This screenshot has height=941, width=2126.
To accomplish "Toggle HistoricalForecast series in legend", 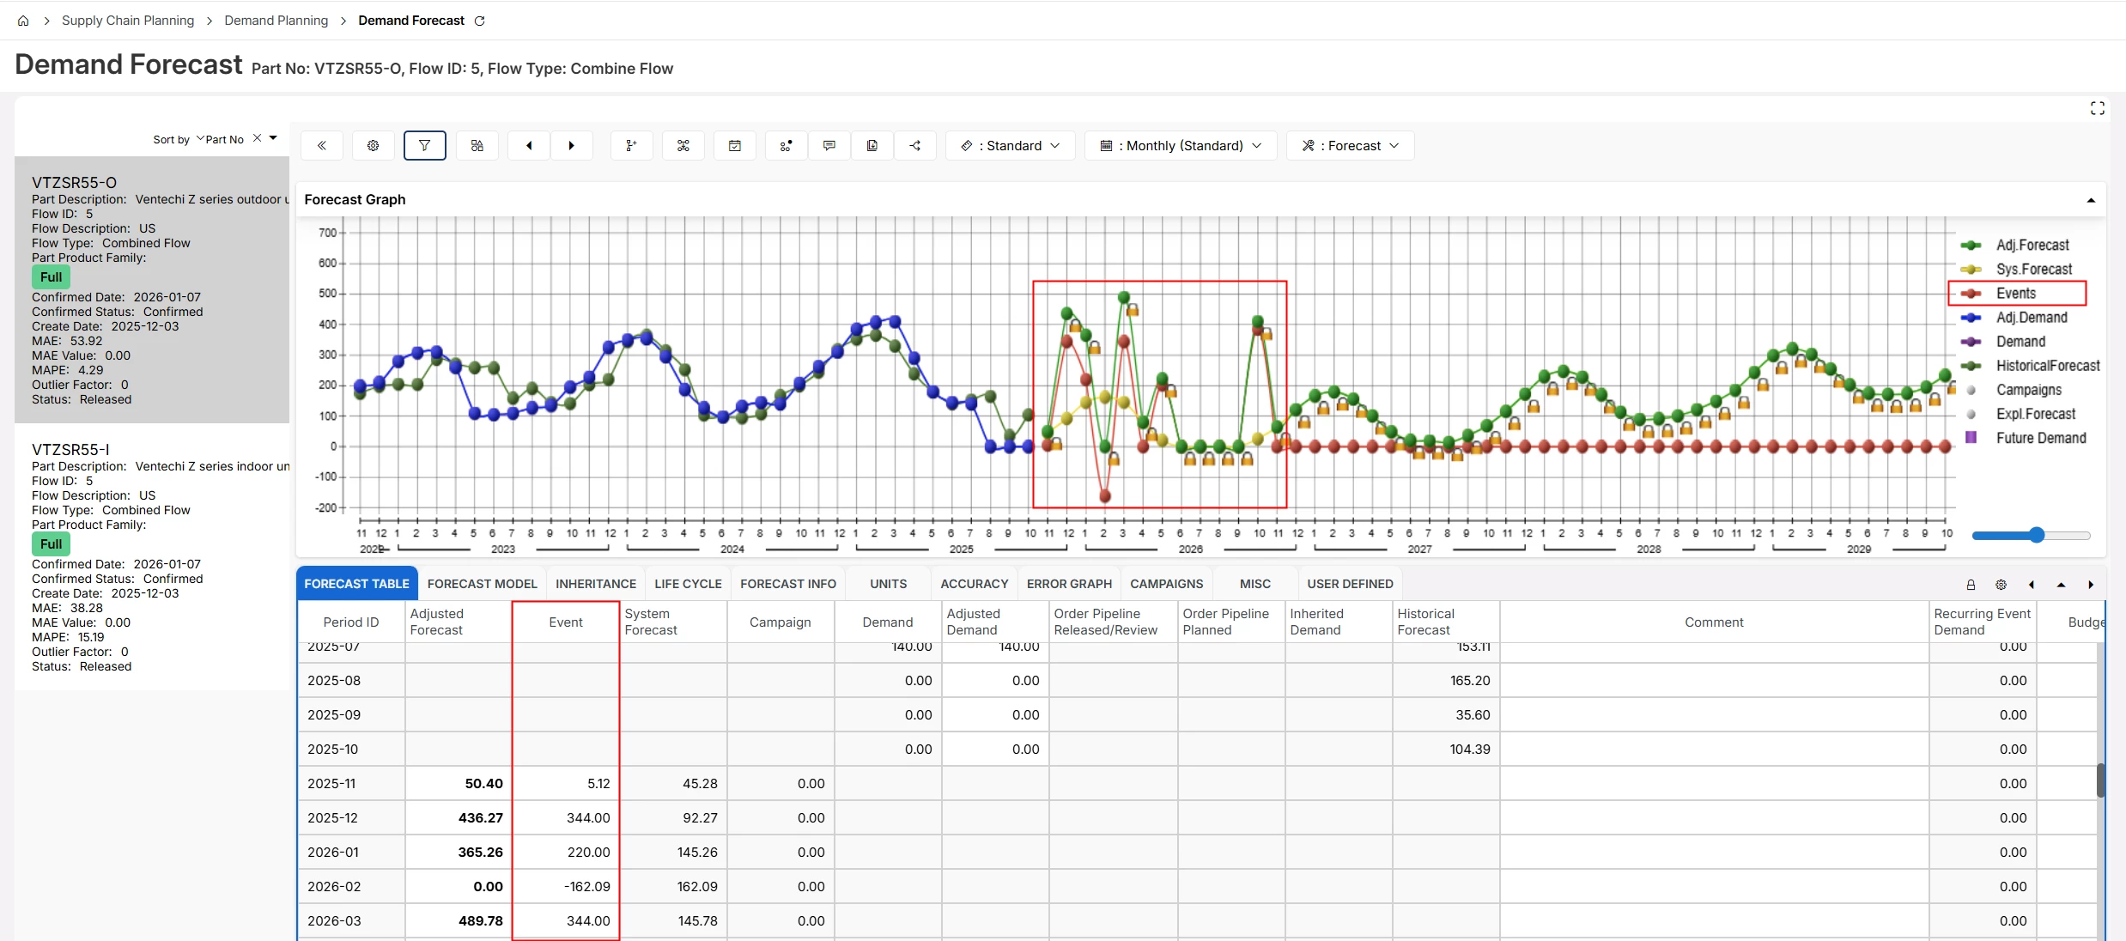I will (2047, 366).
